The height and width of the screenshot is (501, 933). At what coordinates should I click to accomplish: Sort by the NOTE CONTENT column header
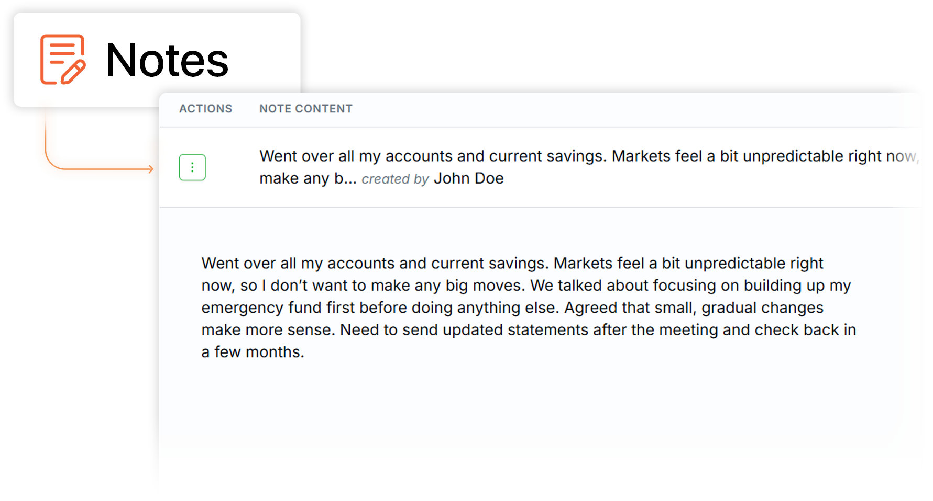[x=305, y=109]
